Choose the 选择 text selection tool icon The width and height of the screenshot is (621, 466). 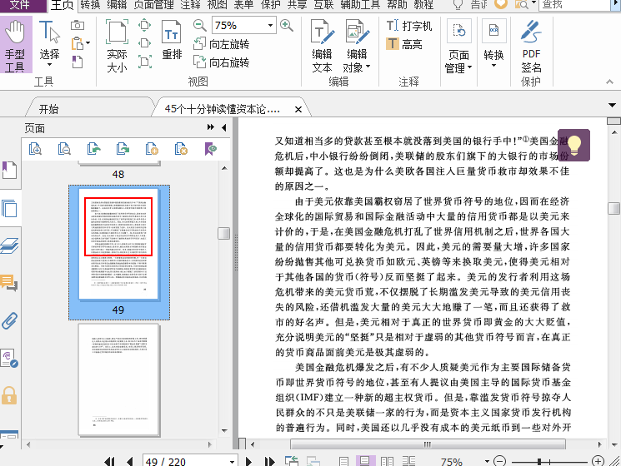[49, 32]
